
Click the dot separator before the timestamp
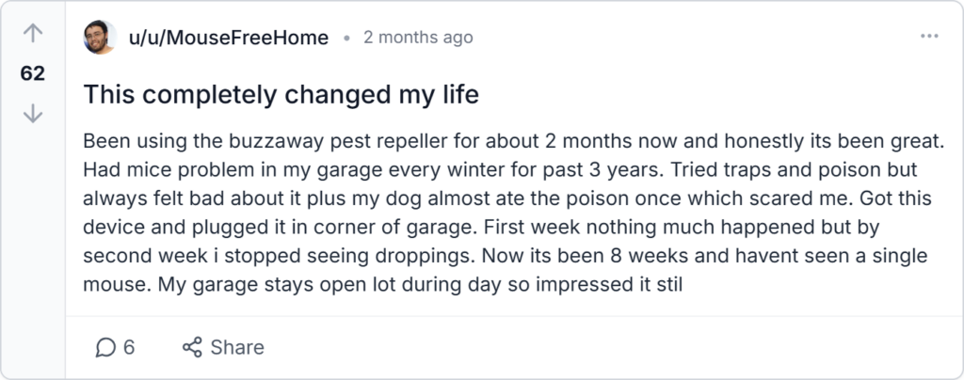click(346, 39)
